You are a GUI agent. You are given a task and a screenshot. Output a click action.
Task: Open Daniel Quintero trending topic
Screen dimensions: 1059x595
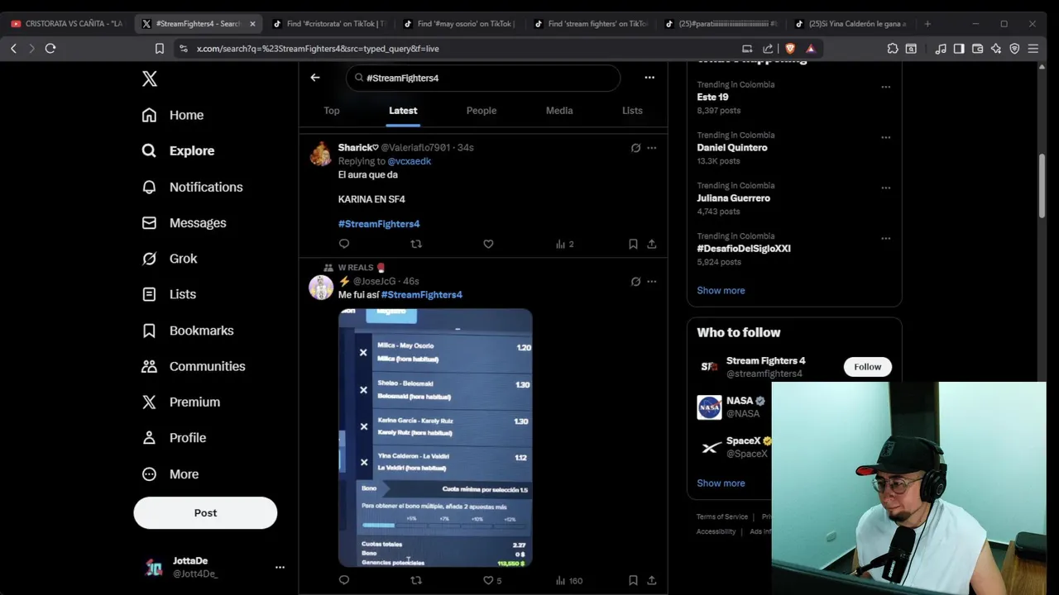tap(732, 148)
